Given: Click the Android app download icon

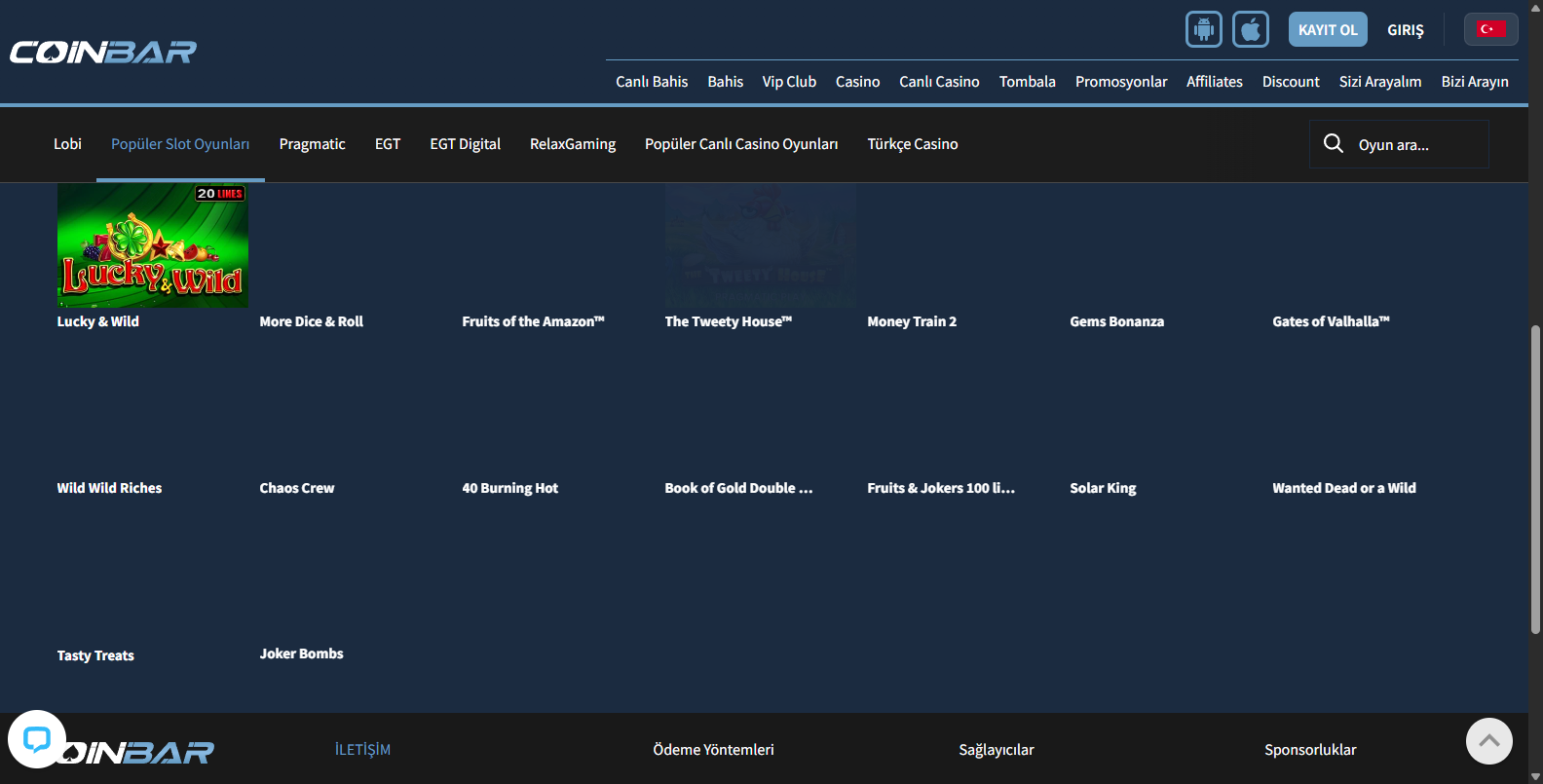Looking at the screenshot, I should pyautogui.click(x=1203, y=29).
